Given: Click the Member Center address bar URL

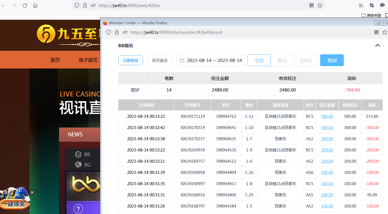Looking at the screenshot, I should point(176,32).
